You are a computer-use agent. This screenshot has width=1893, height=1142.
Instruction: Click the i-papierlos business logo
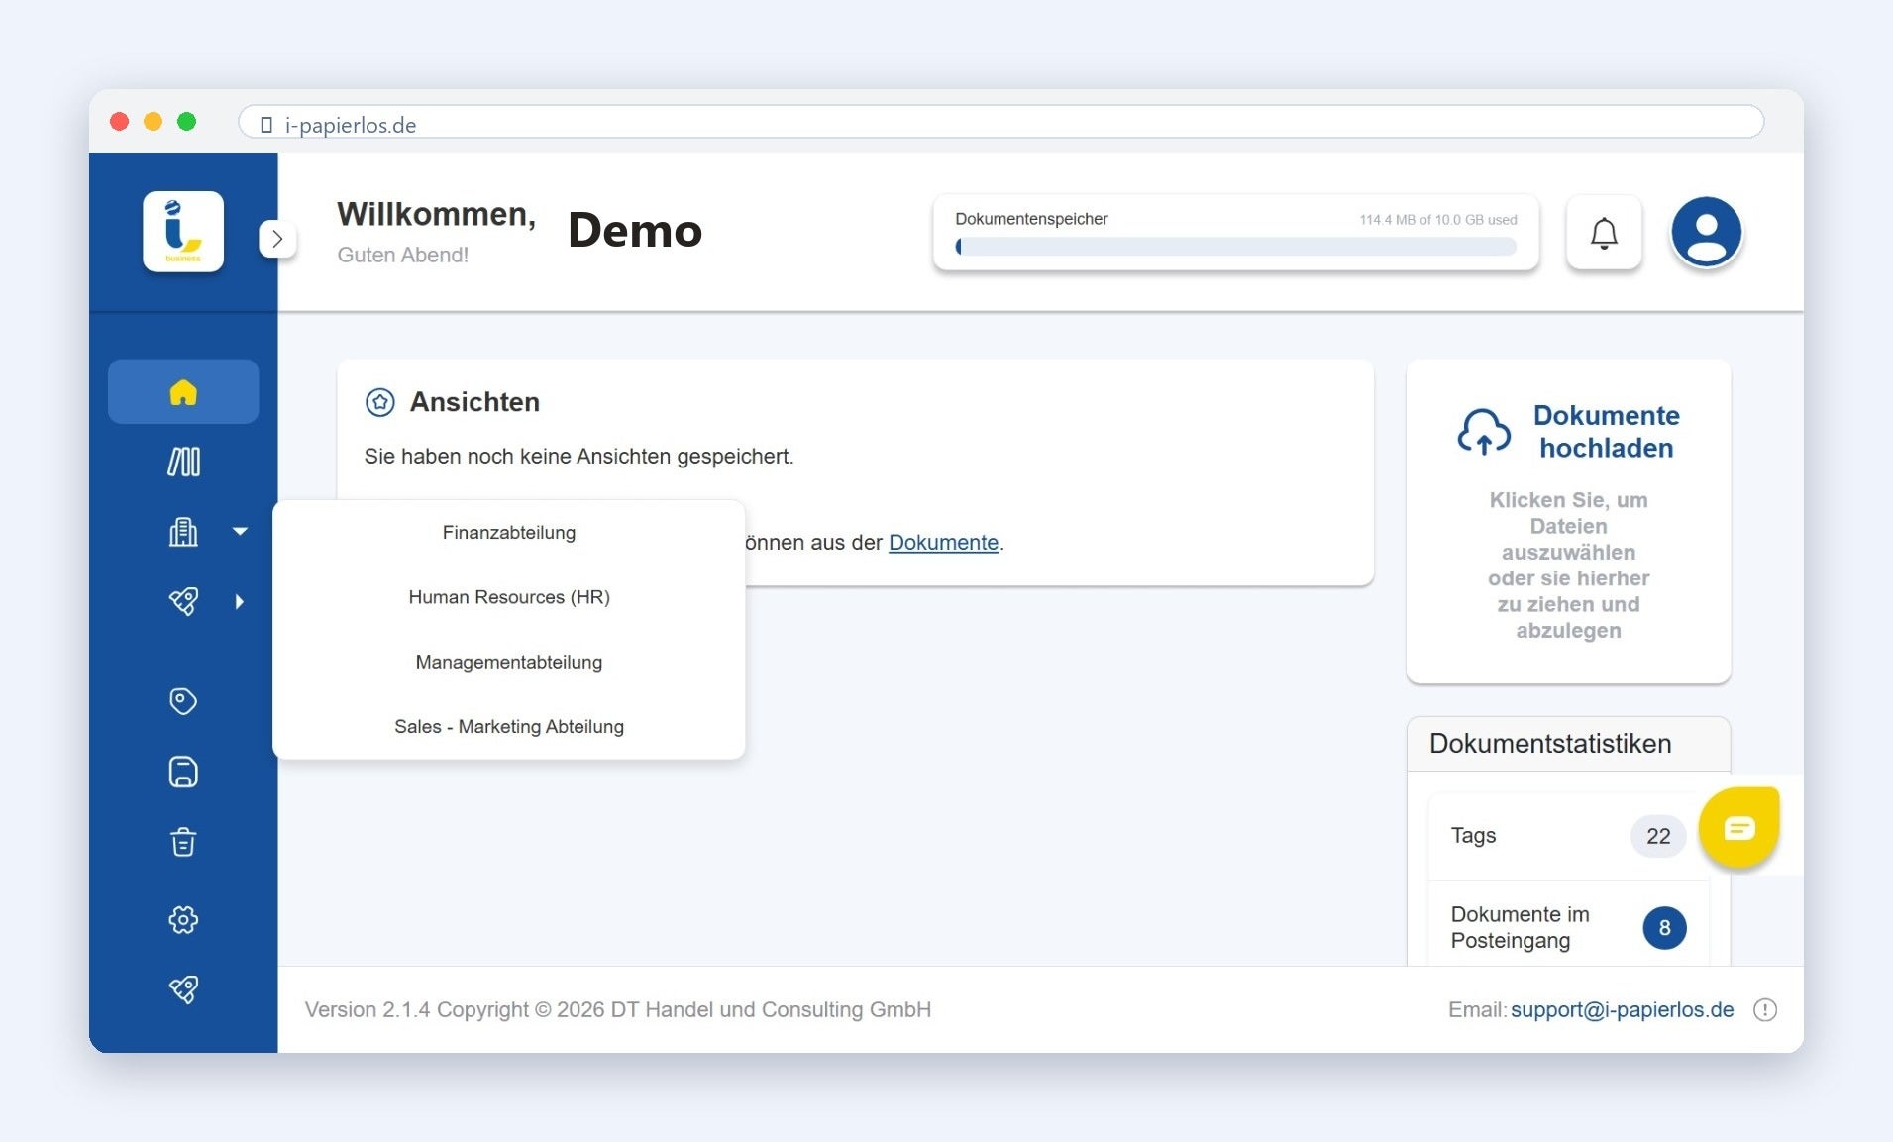[x=183, y=232]
